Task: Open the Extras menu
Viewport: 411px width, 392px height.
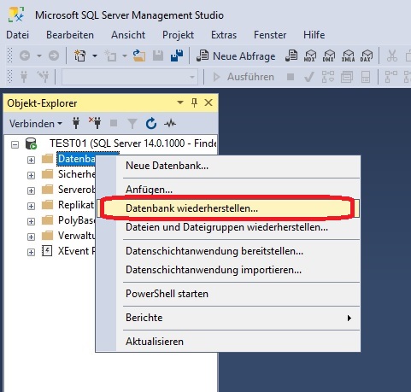Action: point(224,35)
